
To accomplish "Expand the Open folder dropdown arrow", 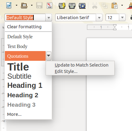I will pyautogui.click(x=32, y=5).
